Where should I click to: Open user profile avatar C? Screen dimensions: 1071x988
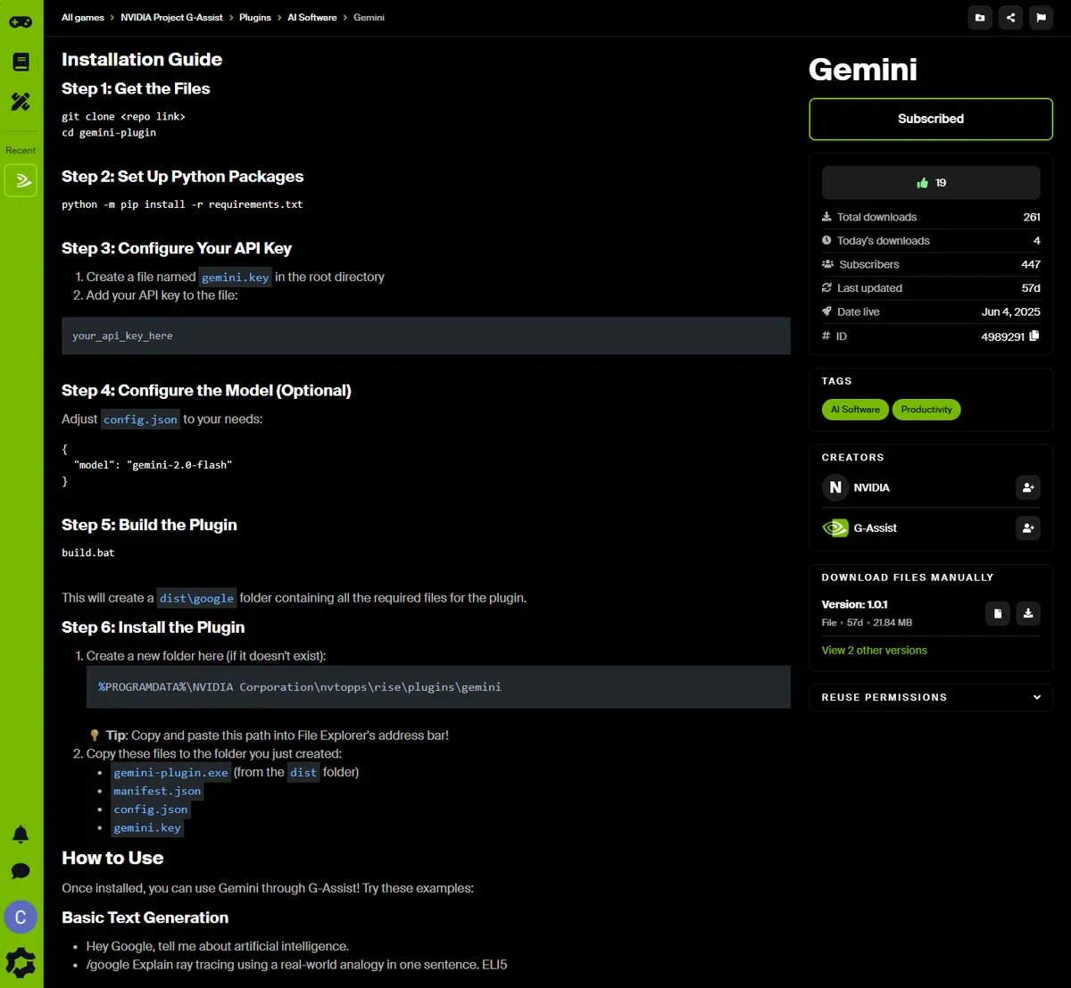pos(21,917)
